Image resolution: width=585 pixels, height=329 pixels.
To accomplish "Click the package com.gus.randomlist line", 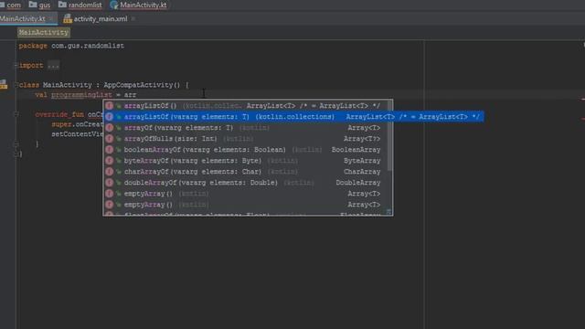I will point(71,46).
